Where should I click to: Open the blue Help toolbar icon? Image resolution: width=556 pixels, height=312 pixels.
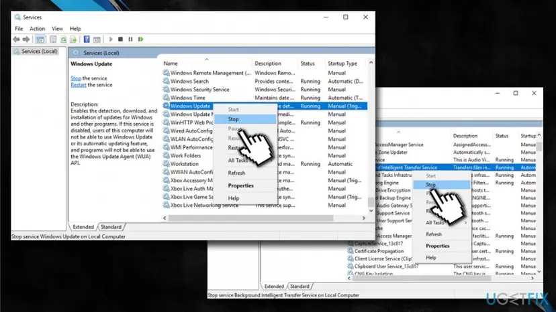[x=87, y=40]
